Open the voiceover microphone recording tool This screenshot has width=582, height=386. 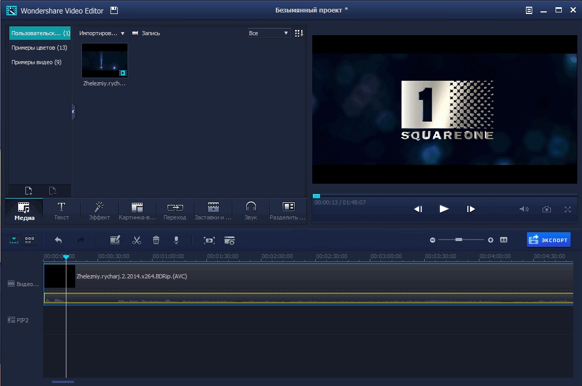pos(176,240)
